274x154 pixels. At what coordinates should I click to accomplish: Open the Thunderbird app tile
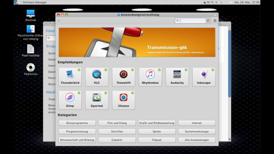(x=70, y=77)
